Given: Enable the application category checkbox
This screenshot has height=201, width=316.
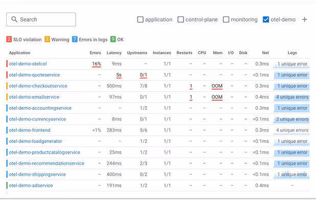Looking at the screenshot, I should (140, 19).
